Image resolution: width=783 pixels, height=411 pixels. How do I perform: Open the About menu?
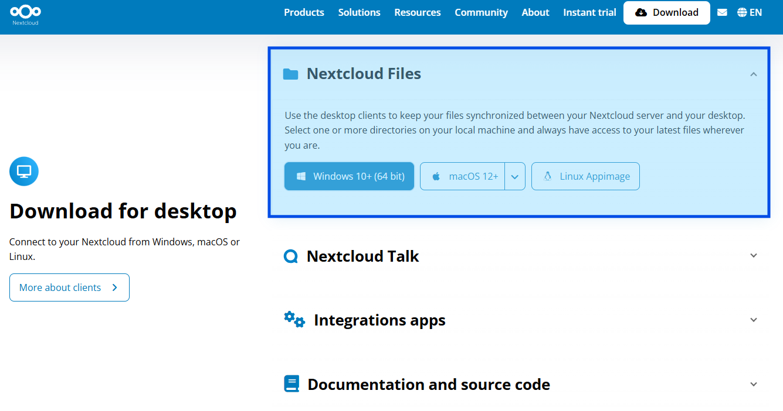(x=535, y=12)
